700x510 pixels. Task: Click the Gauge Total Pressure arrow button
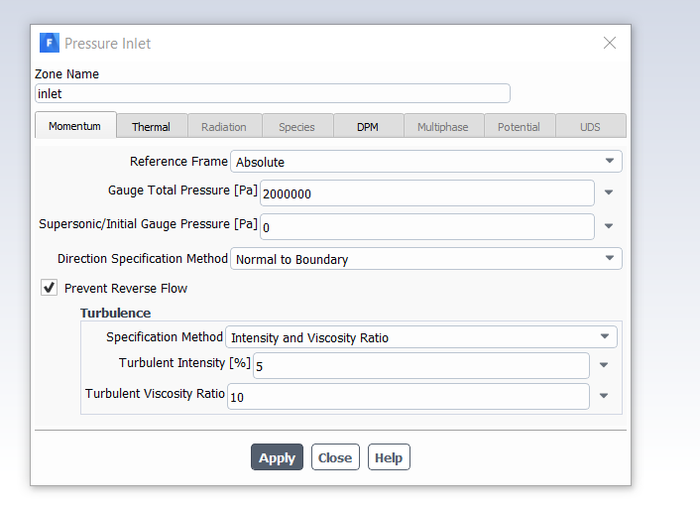pyautogui.click(x=609, y=193)
